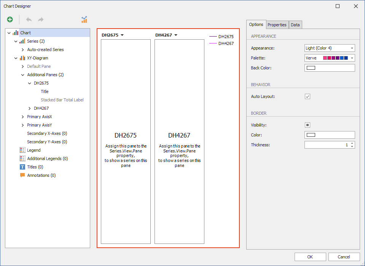Viewport: 365px width, 266px height.
Task: Toggle the border Visibility checkbox
Action: pyautogui.click(x=308, y=125)
